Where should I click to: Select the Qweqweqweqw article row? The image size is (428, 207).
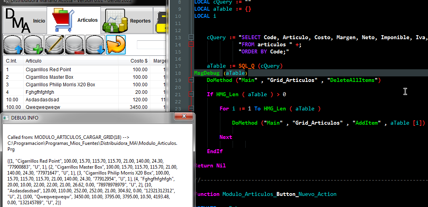point(85,107)
